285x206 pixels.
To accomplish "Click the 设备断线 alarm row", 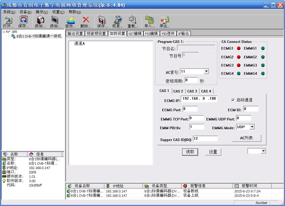I will click(x=175, y=191).
